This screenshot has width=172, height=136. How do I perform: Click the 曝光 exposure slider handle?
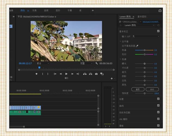point(145,64)
